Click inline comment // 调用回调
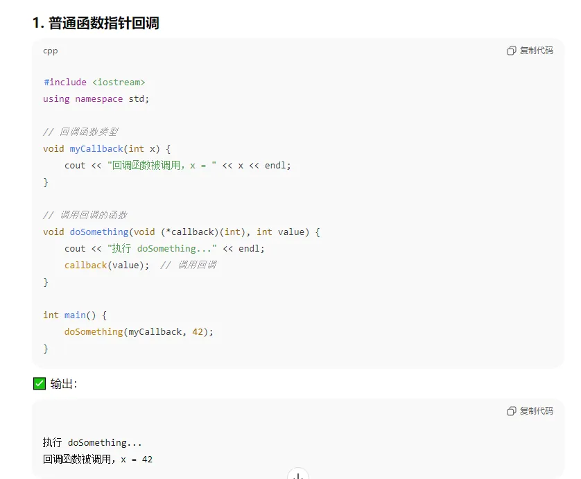 189,265
